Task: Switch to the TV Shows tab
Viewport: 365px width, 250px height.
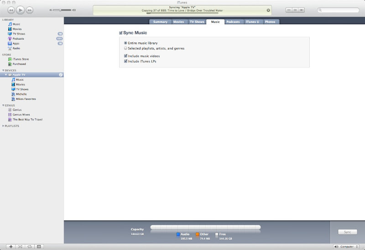Action: pyautogui.click(x=197, y=21)
